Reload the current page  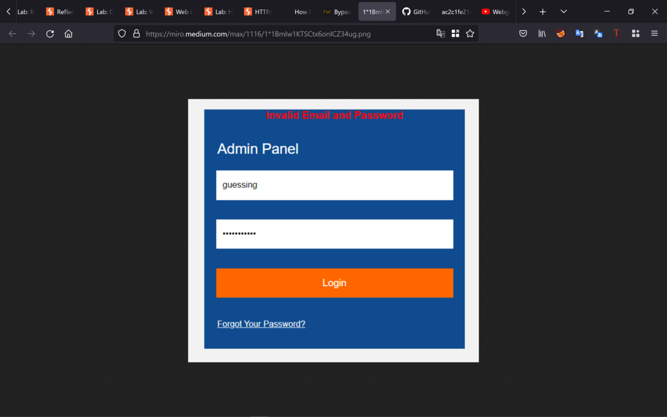point(50,34)
